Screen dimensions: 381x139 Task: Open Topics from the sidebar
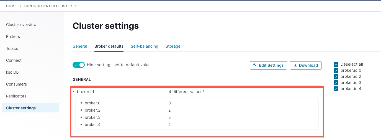(x=12, y=48)
